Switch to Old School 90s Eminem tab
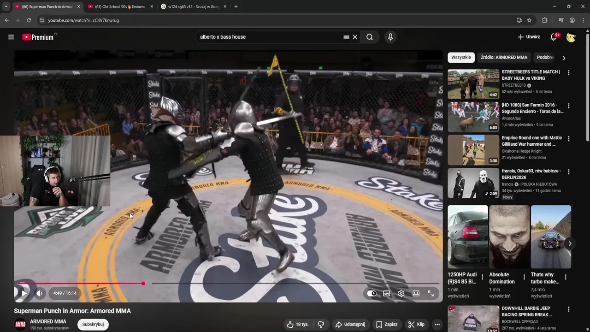This screenshot has width=590, height=332. pos(120,6)
